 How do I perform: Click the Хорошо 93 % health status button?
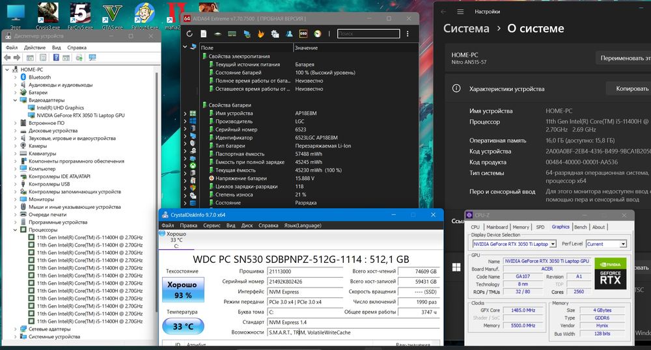coord(183,290)
